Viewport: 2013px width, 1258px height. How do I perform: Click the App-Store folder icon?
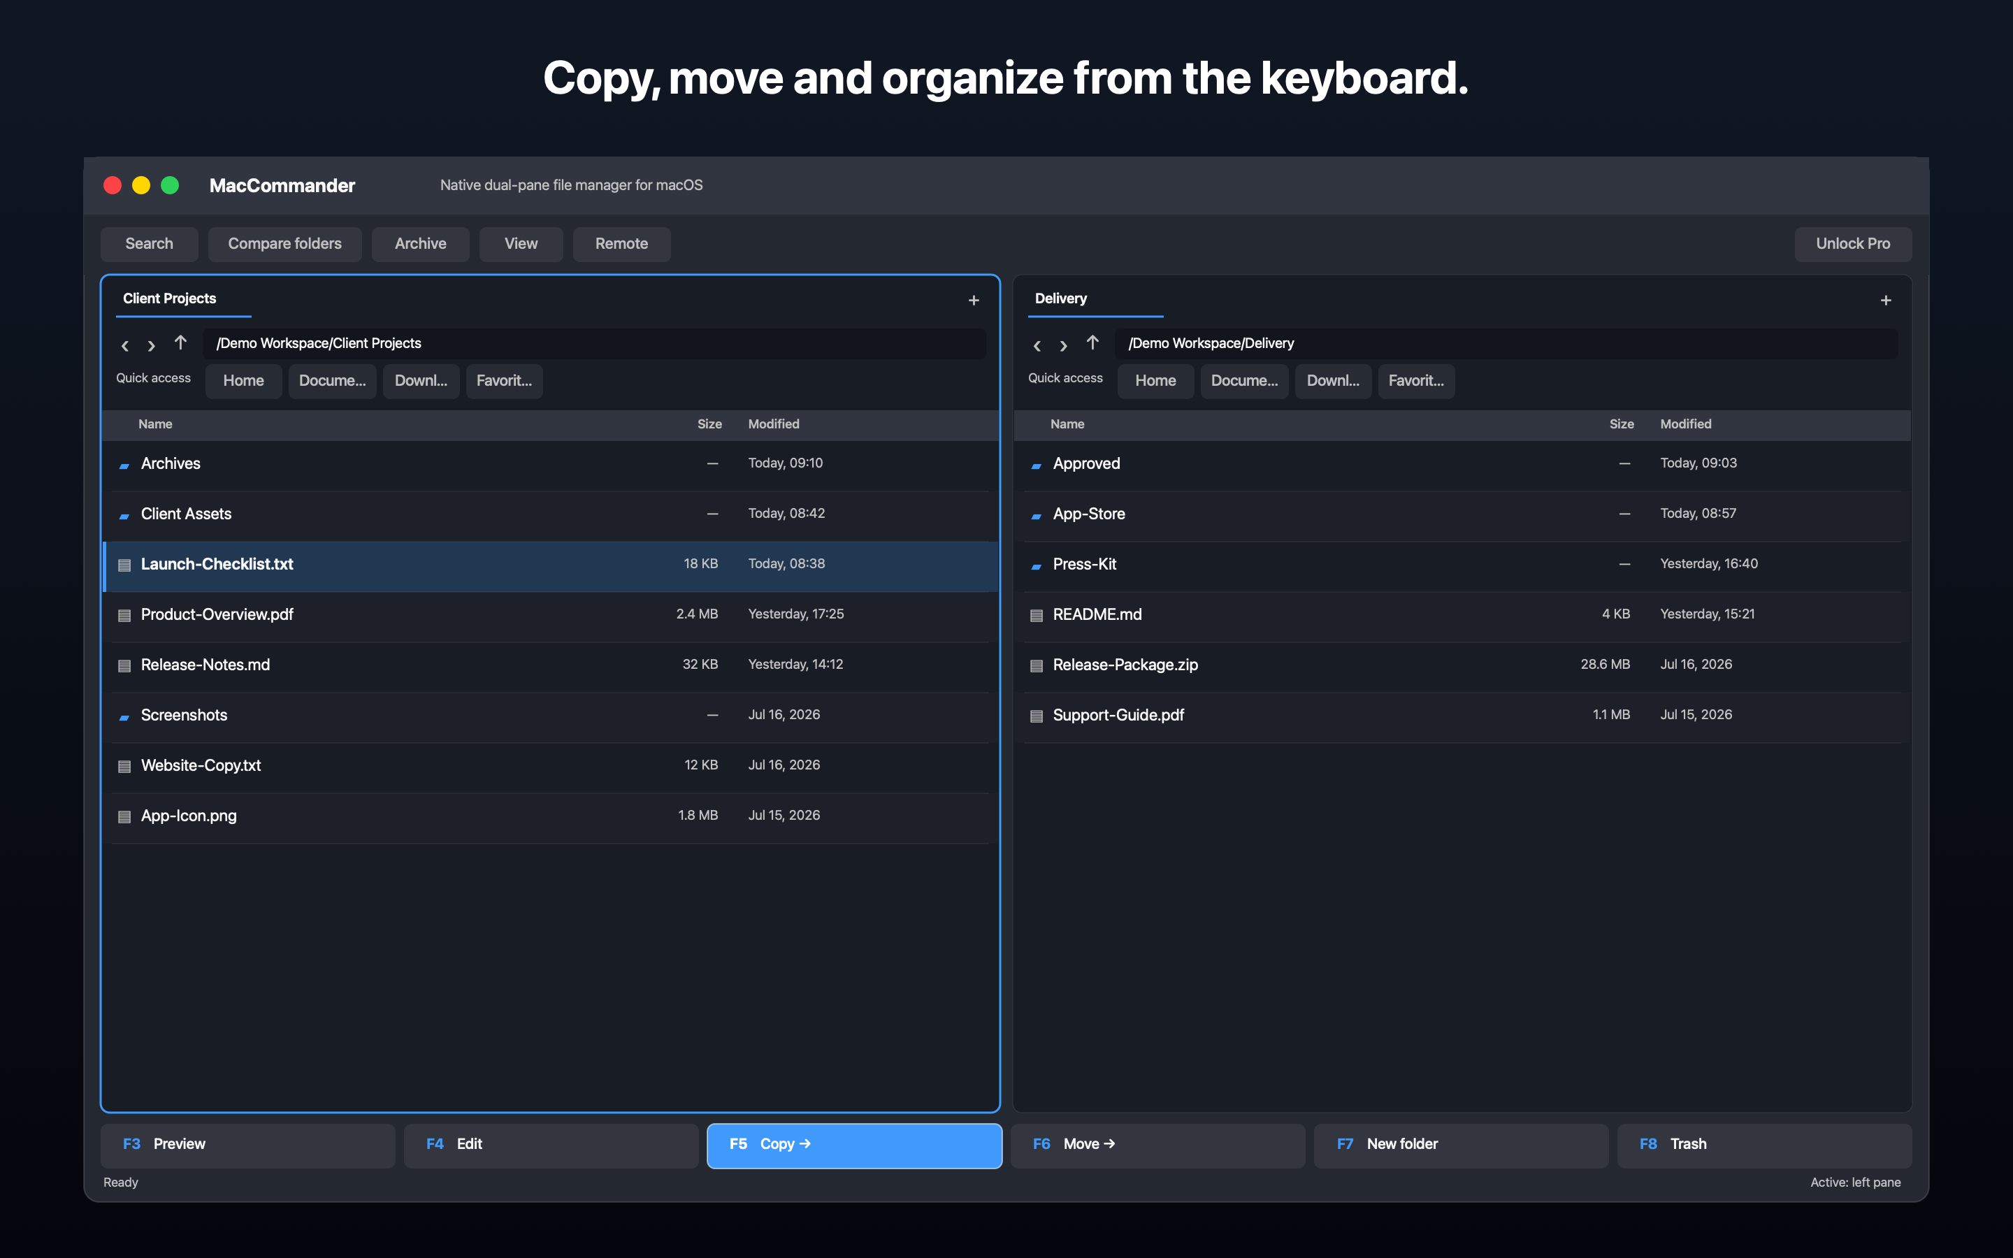(x=1037, y=516)
